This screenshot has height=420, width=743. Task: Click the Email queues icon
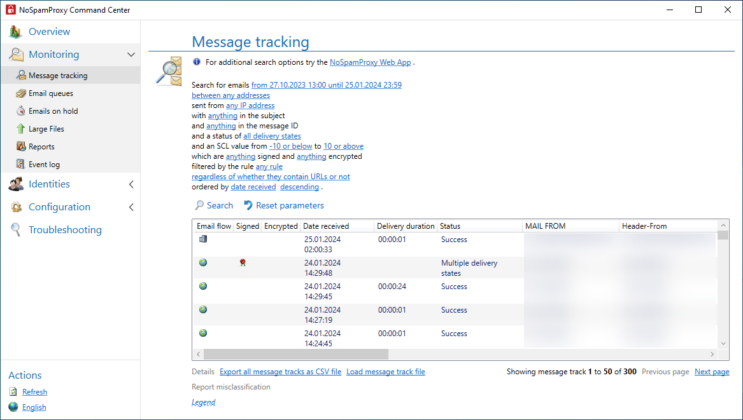[x=21, y=93]
